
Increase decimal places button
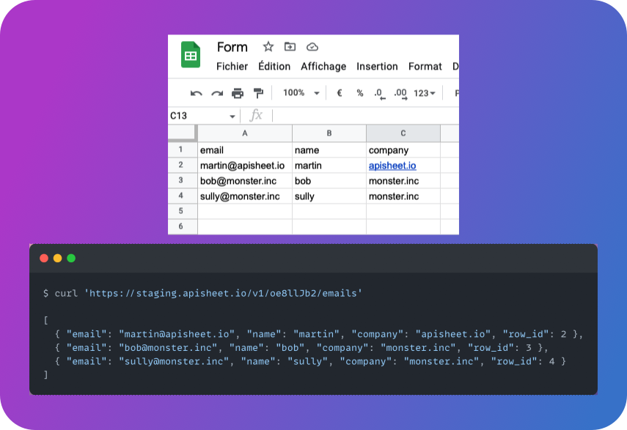click(x=400, y=94)
